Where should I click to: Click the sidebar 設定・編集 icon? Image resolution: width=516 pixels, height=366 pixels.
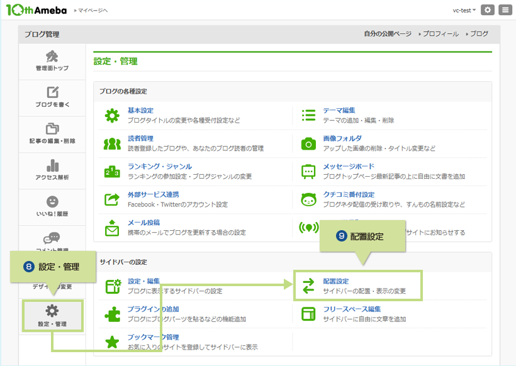pos(113,286)
